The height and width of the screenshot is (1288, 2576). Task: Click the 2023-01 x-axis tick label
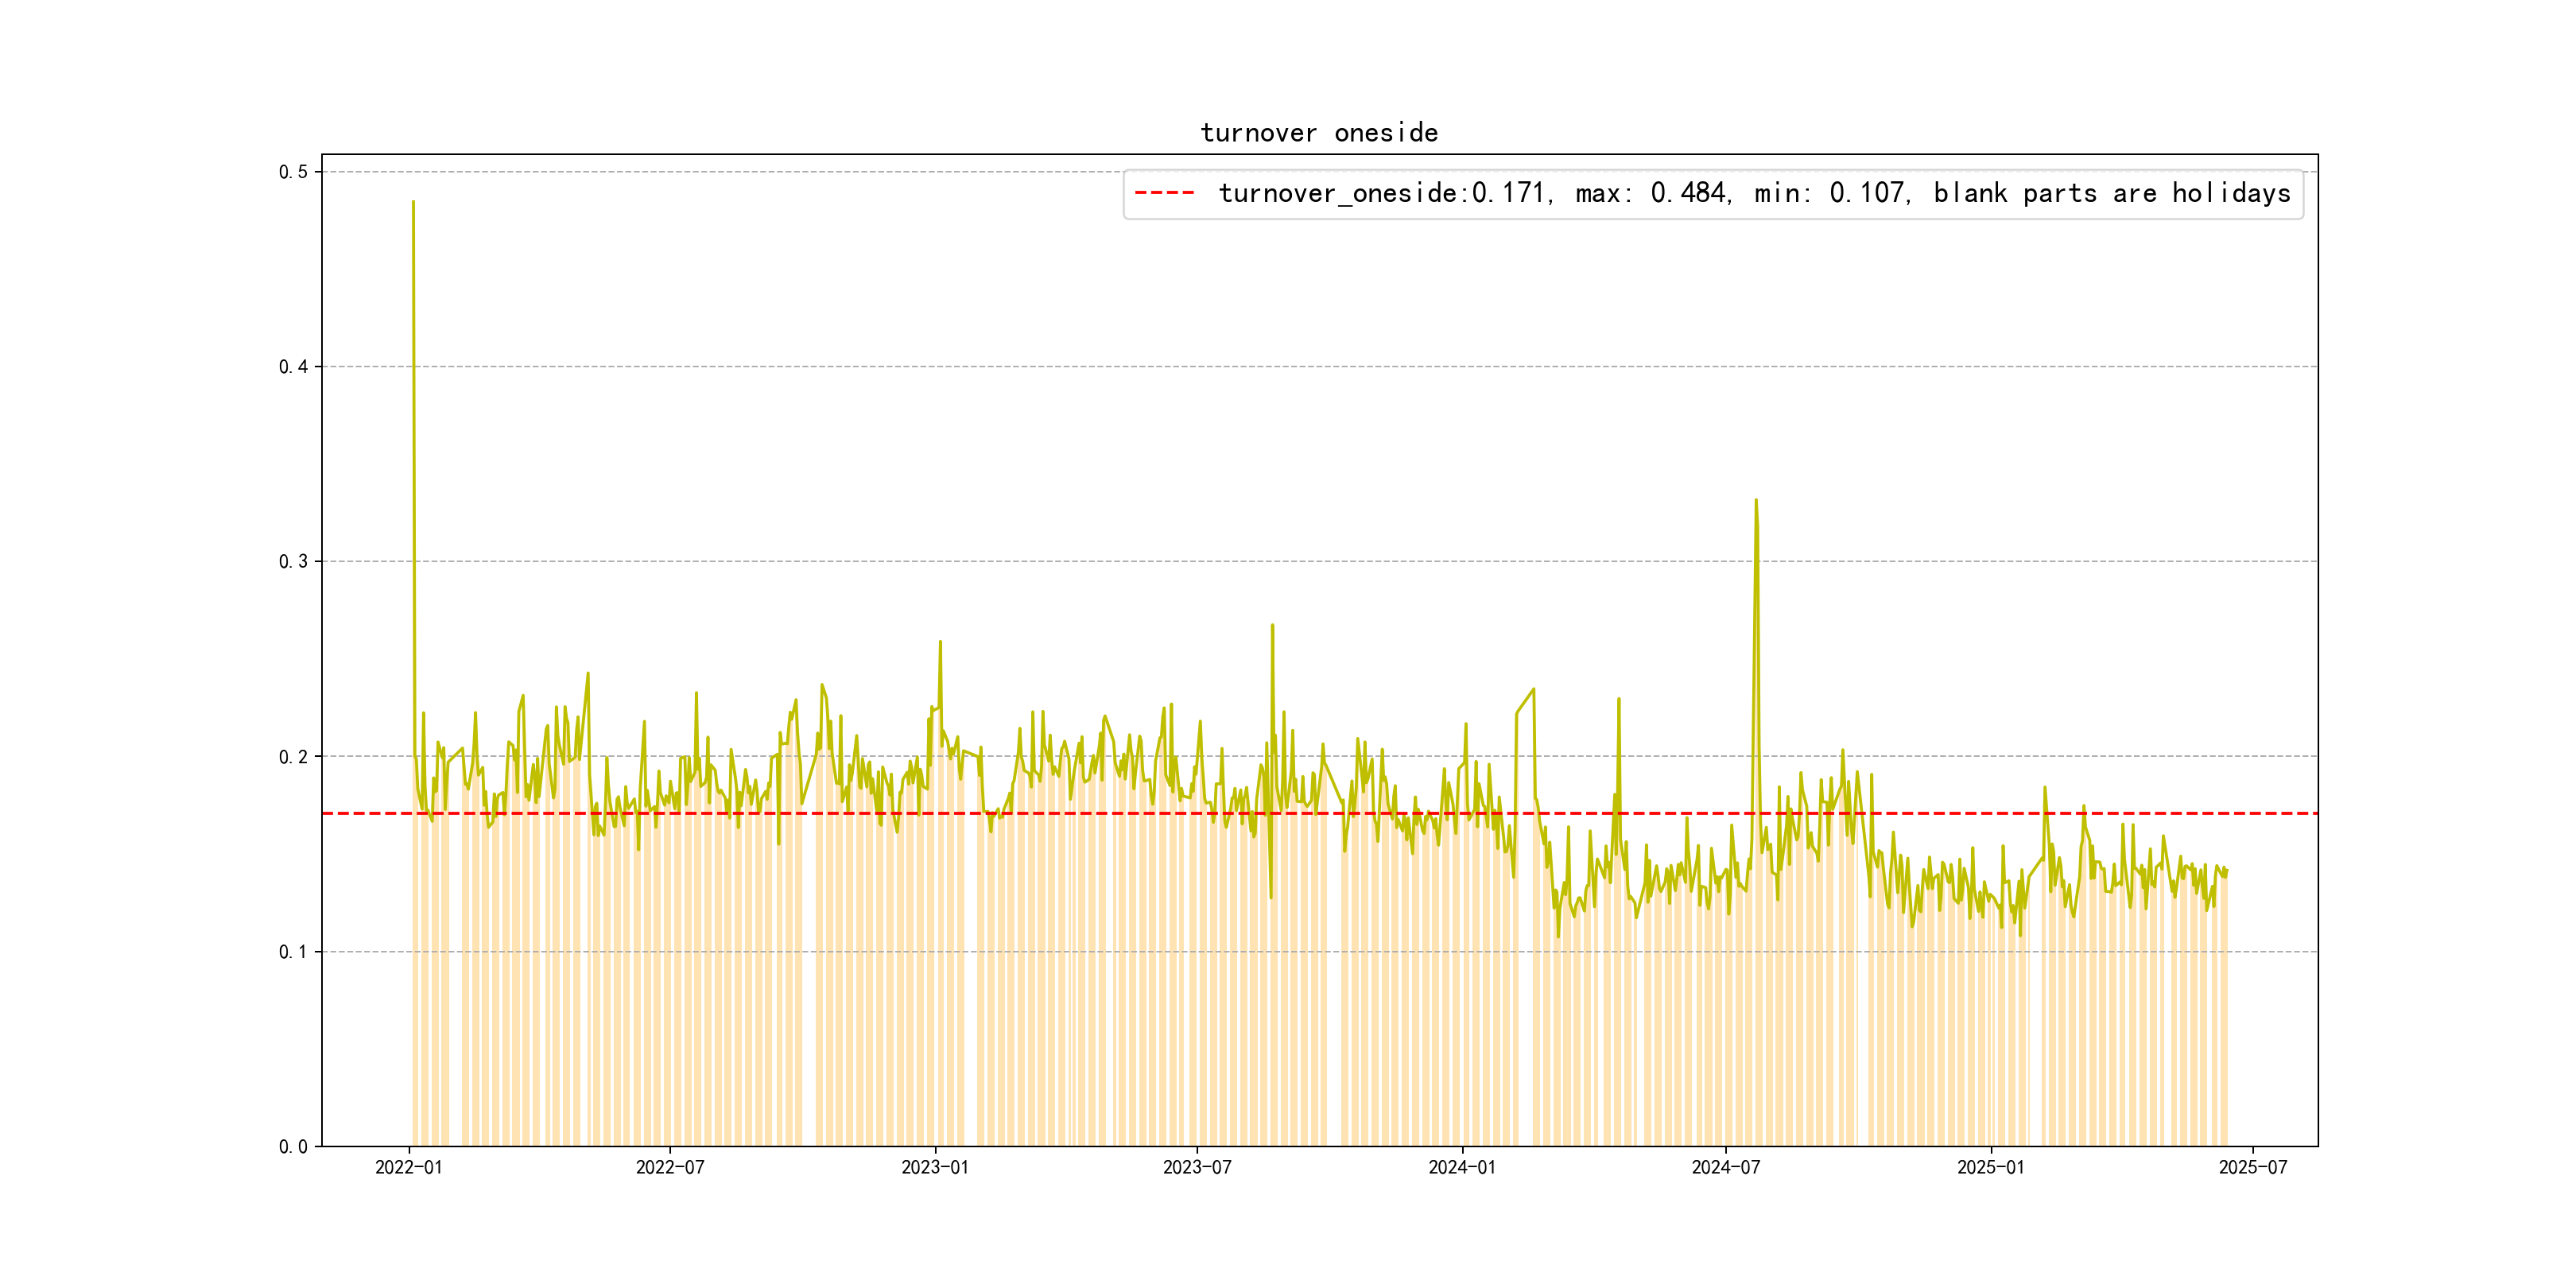[935, 1167]
